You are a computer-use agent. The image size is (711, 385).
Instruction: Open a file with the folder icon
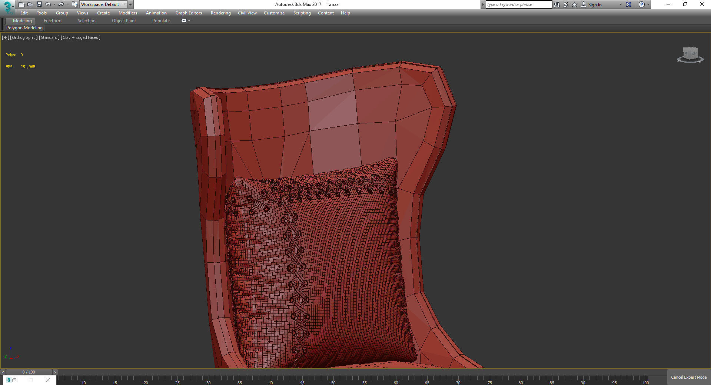tap(30, 4)
